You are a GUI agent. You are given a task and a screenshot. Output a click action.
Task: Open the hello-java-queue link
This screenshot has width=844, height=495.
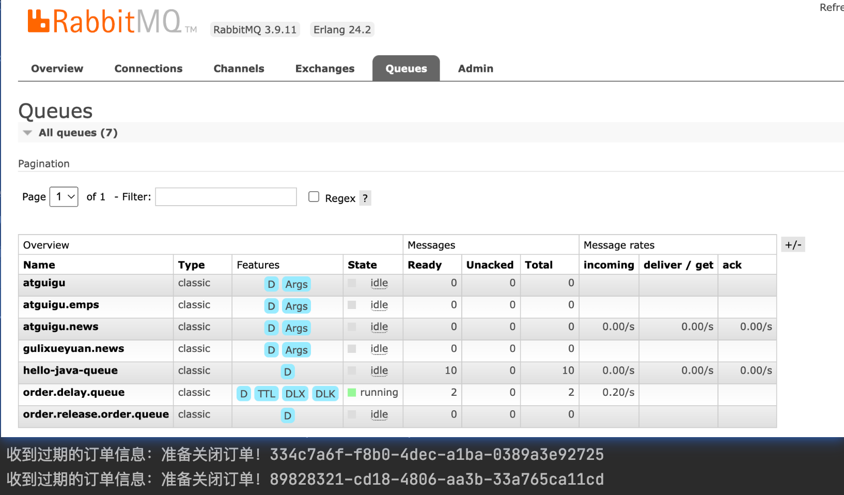pos(70,370)
